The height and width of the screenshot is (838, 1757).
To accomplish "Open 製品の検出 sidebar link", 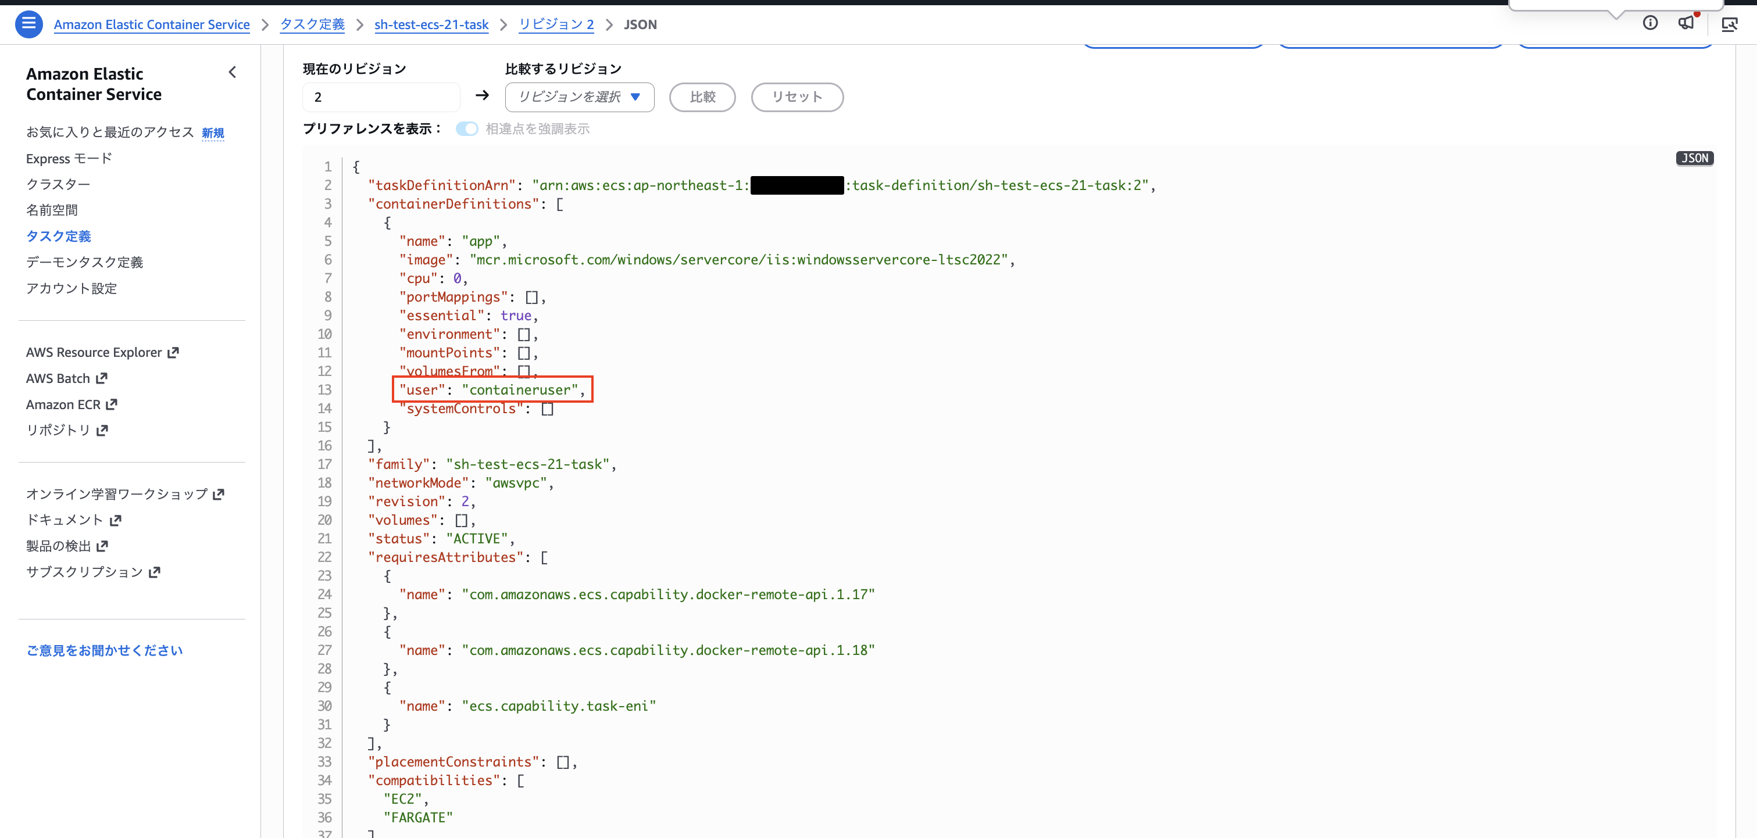I will coord(59,546).
